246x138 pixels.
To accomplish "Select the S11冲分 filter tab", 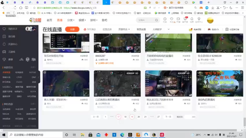I will tap(89, 29).
